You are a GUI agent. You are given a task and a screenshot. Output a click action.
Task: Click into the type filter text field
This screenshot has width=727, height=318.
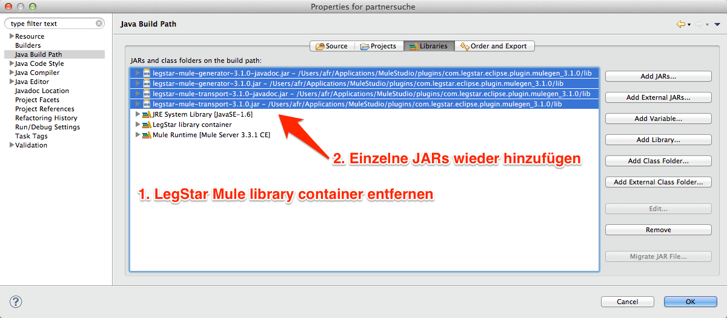[51, 24]
